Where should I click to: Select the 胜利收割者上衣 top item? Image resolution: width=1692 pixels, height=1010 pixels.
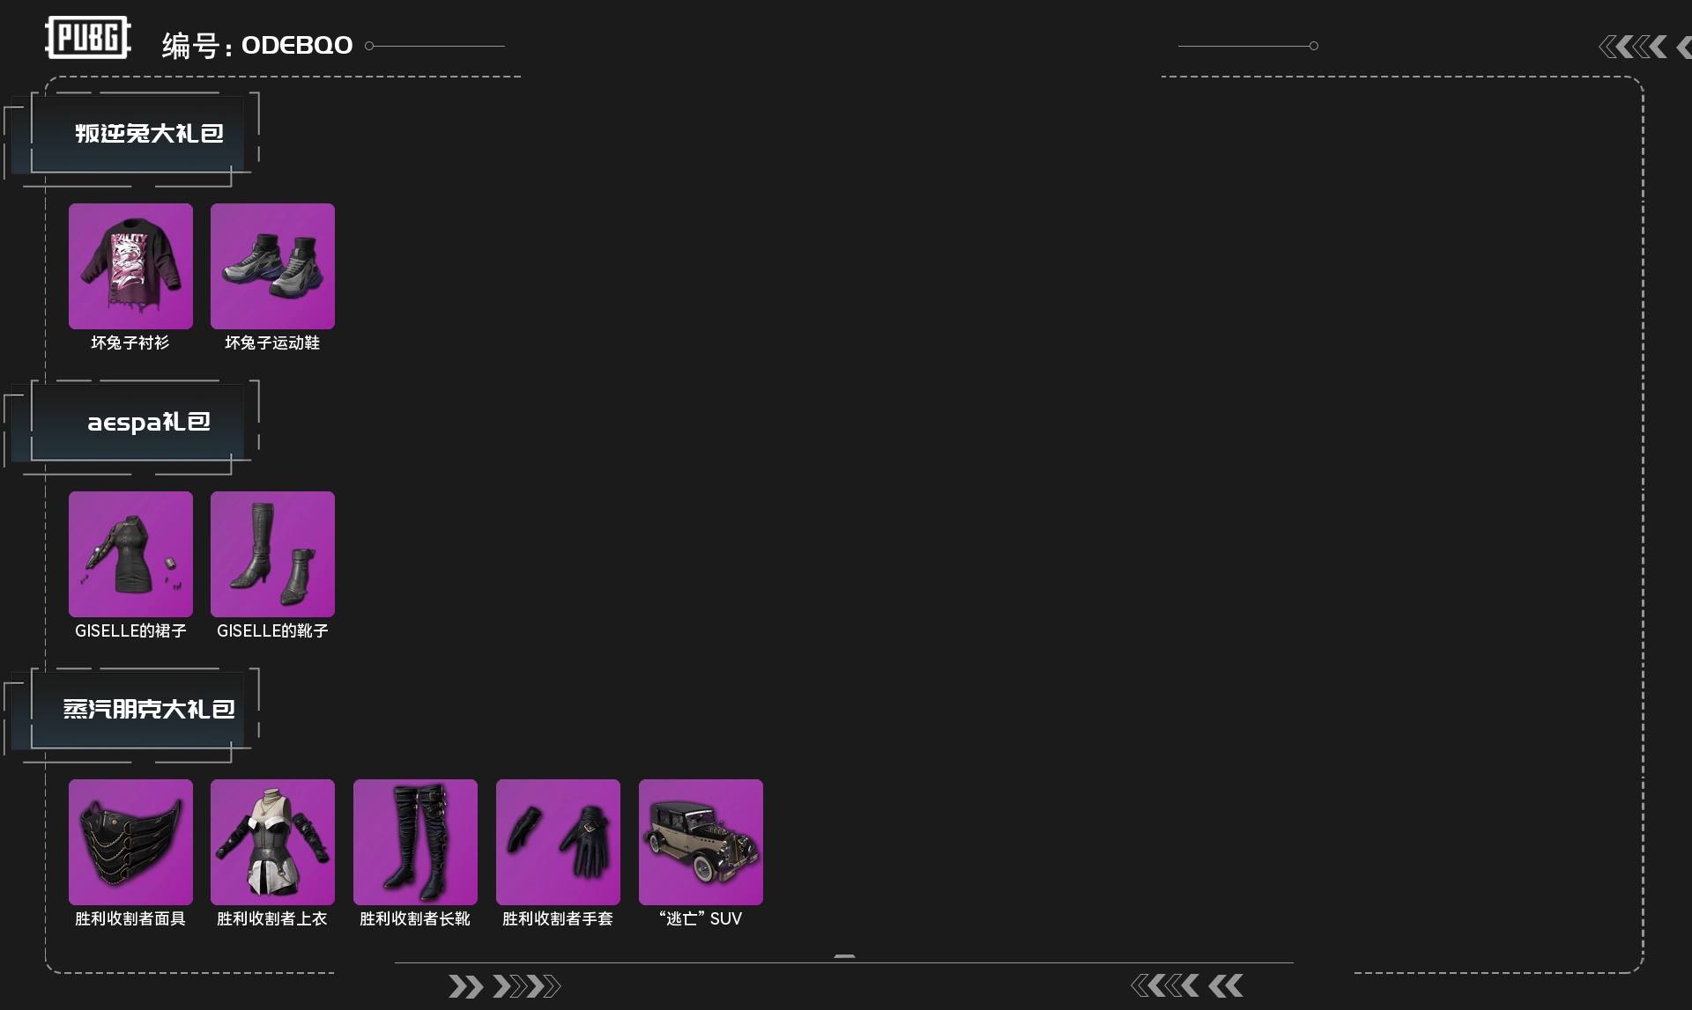pos(272,842)
